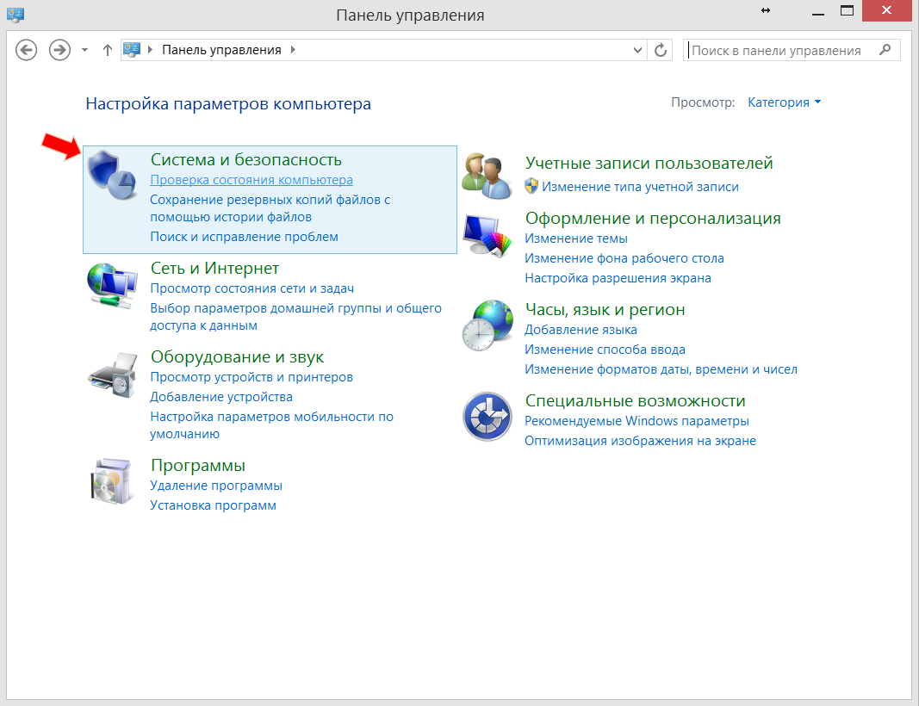Image resolution: width=919 pixels, height=706 pixels.
Task: Click Изменение типа учетной записи link
Action: (x=641, y=187)
